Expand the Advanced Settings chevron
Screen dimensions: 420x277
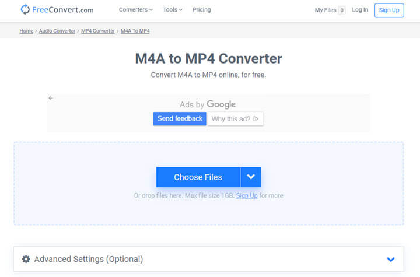click(x=391, y=260)
